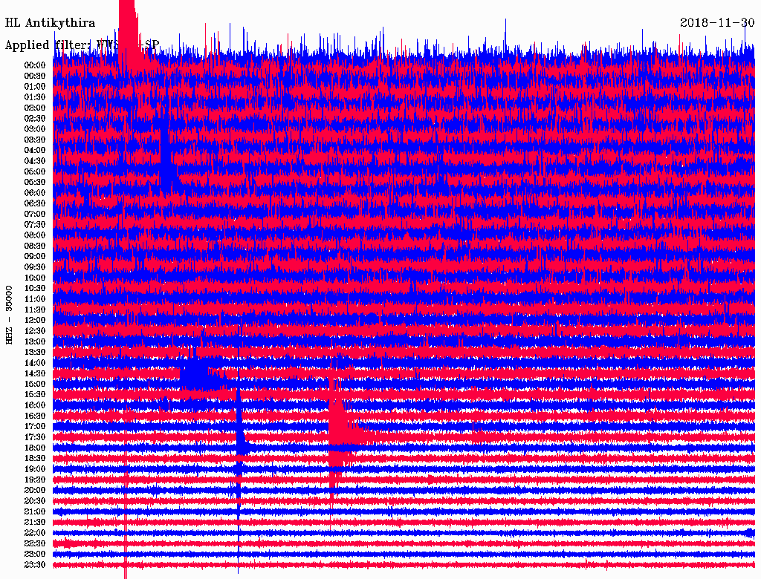Click the 23:30 last row label

35,565
